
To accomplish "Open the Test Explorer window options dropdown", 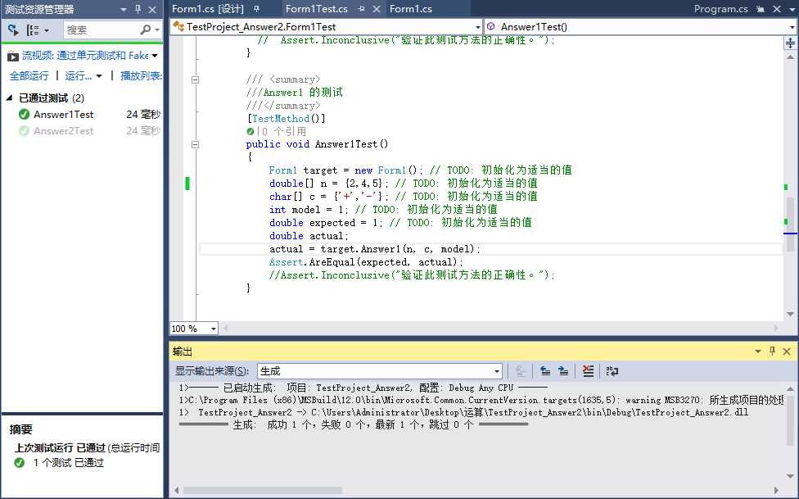I will (124, 9).
